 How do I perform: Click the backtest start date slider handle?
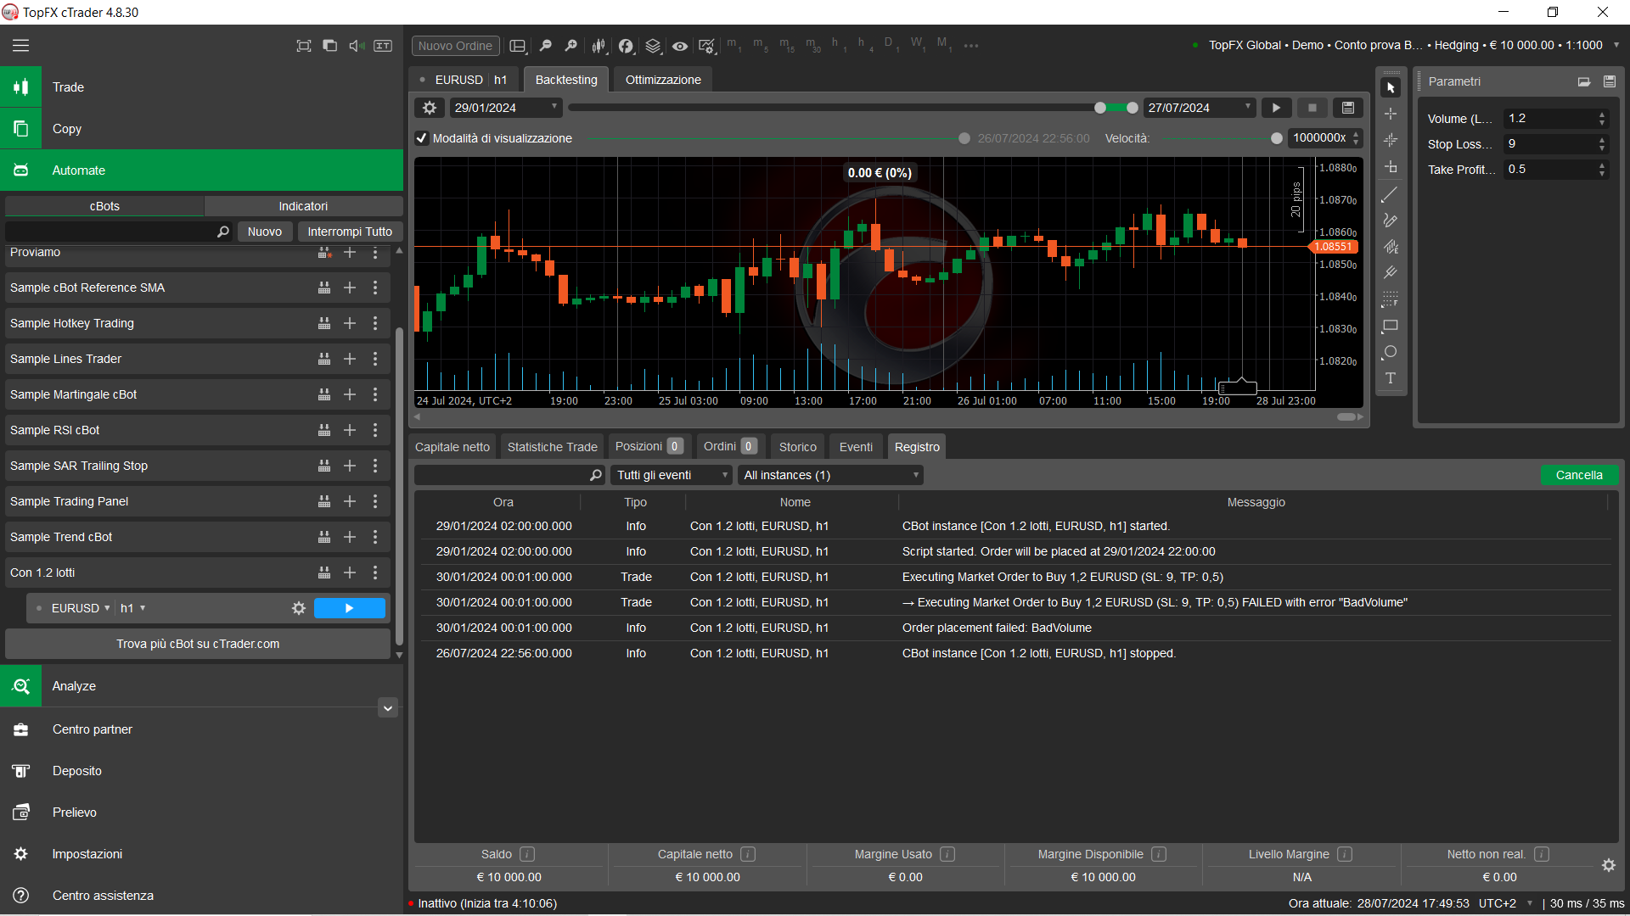pyautogui.click(x=1100, y=108)
